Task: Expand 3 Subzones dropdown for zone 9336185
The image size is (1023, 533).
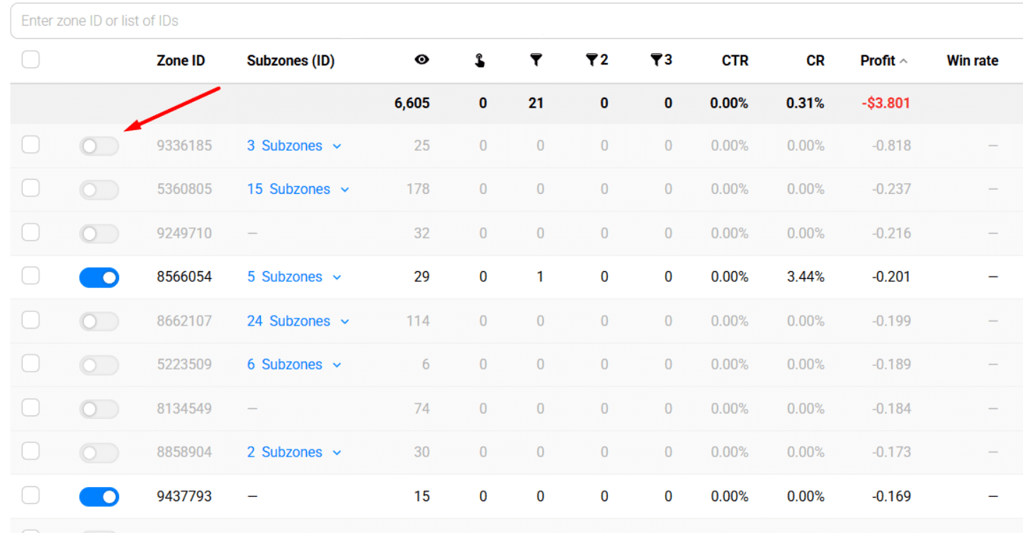Action: click(337, 146)
